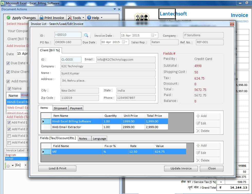Open the Invoice Date calendar dropdown
Image resolution: width=252 pixels, height=194 pixels.
(154, 35)
